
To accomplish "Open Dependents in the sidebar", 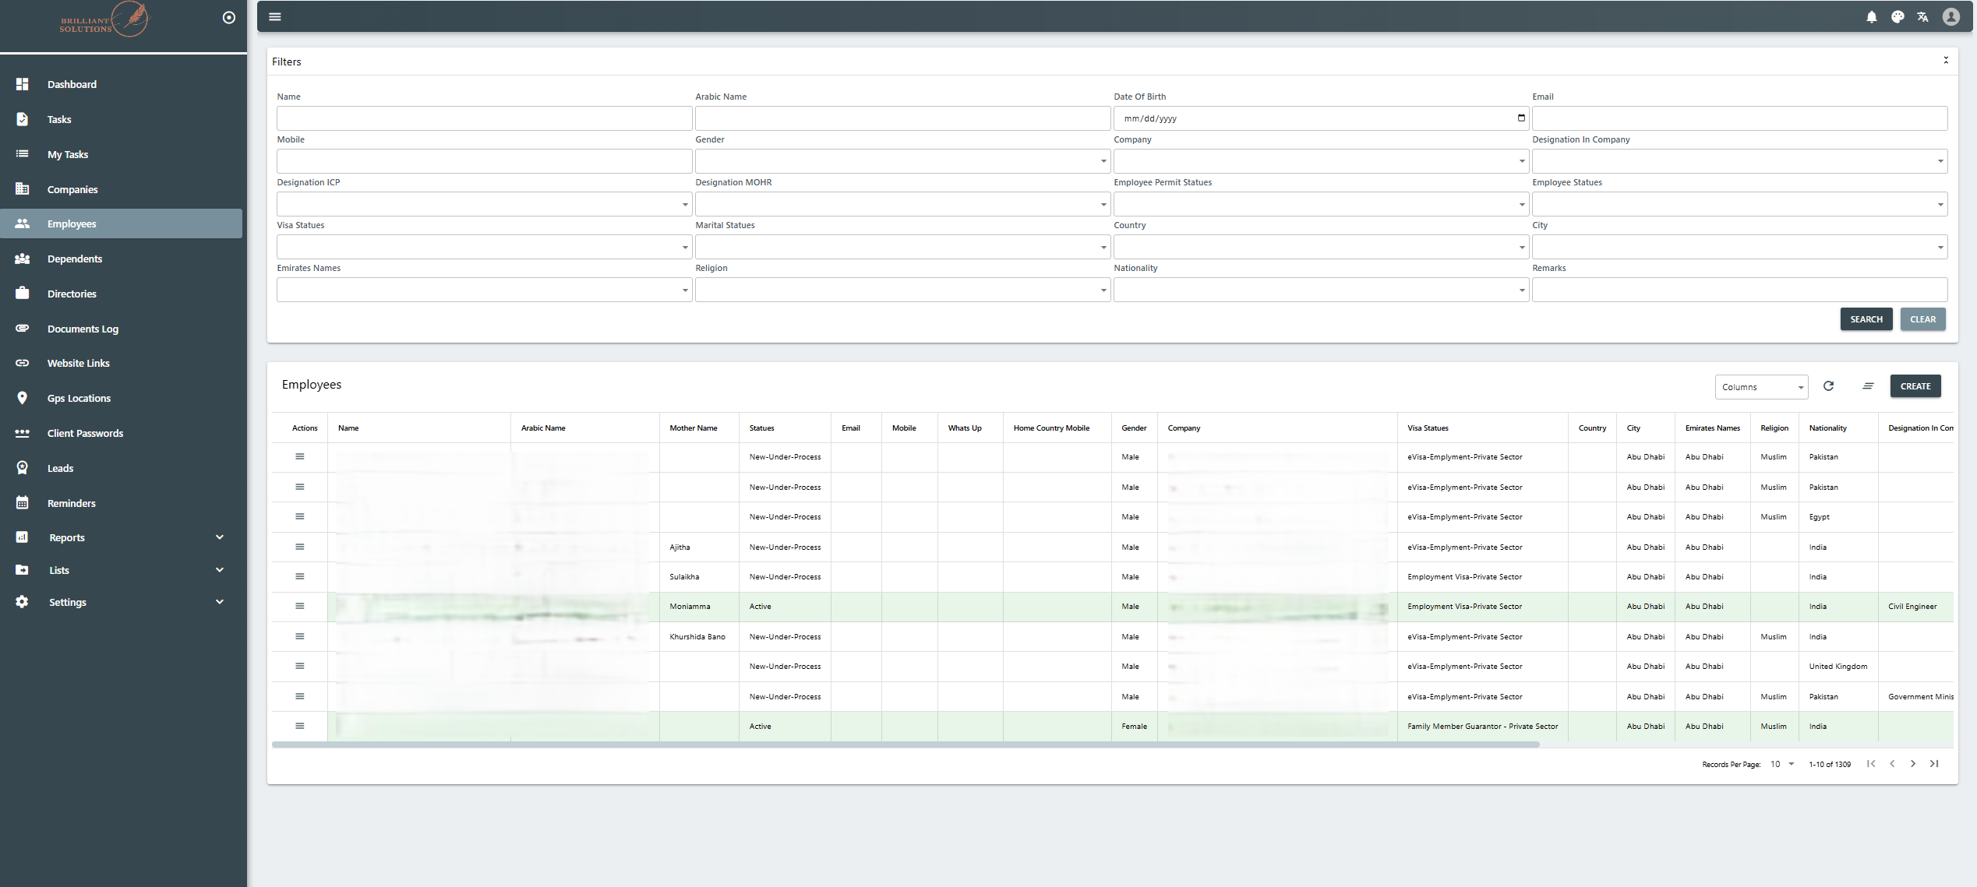I will 75,259.
